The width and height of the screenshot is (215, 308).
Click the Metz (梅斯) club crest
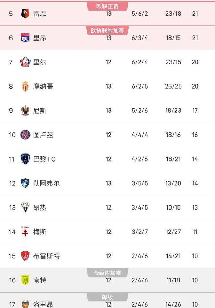tap(25, 231)
